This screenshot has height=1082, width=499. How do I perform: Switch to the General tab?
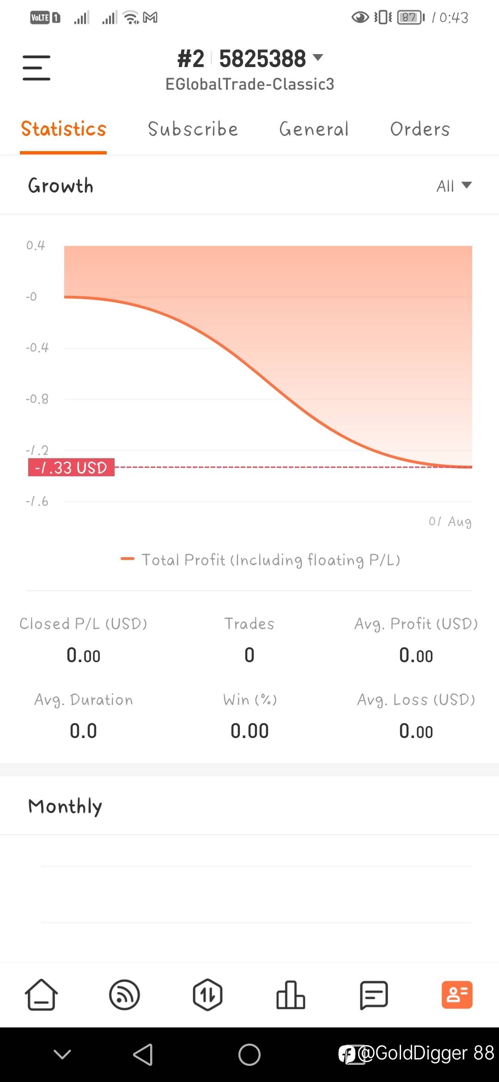[x=314, y=129]
